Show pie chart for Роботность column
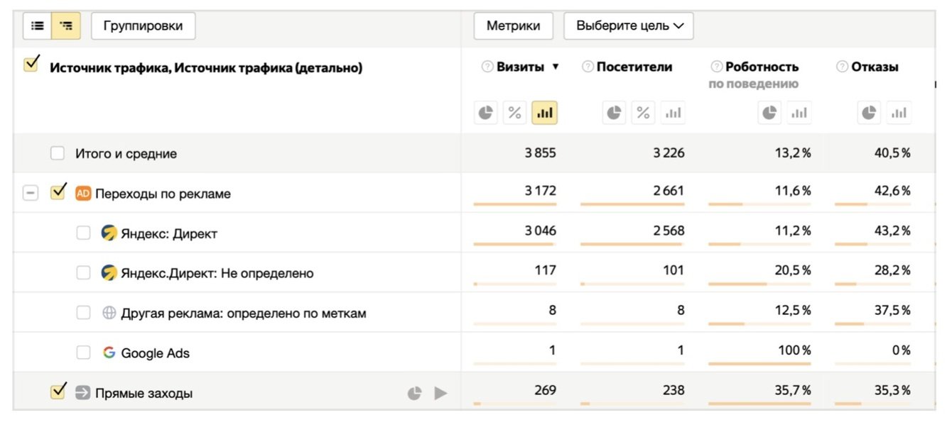Screen dimensions: 952x432 click(x=769, y=113)
